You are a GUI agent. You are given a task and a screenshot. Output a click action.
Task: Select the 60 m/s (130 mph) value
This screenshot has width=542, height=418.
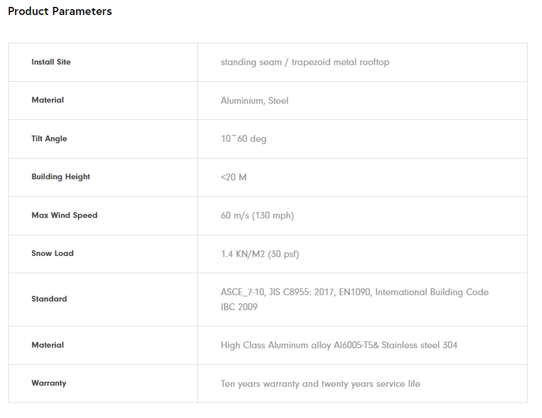click(257, 216)
